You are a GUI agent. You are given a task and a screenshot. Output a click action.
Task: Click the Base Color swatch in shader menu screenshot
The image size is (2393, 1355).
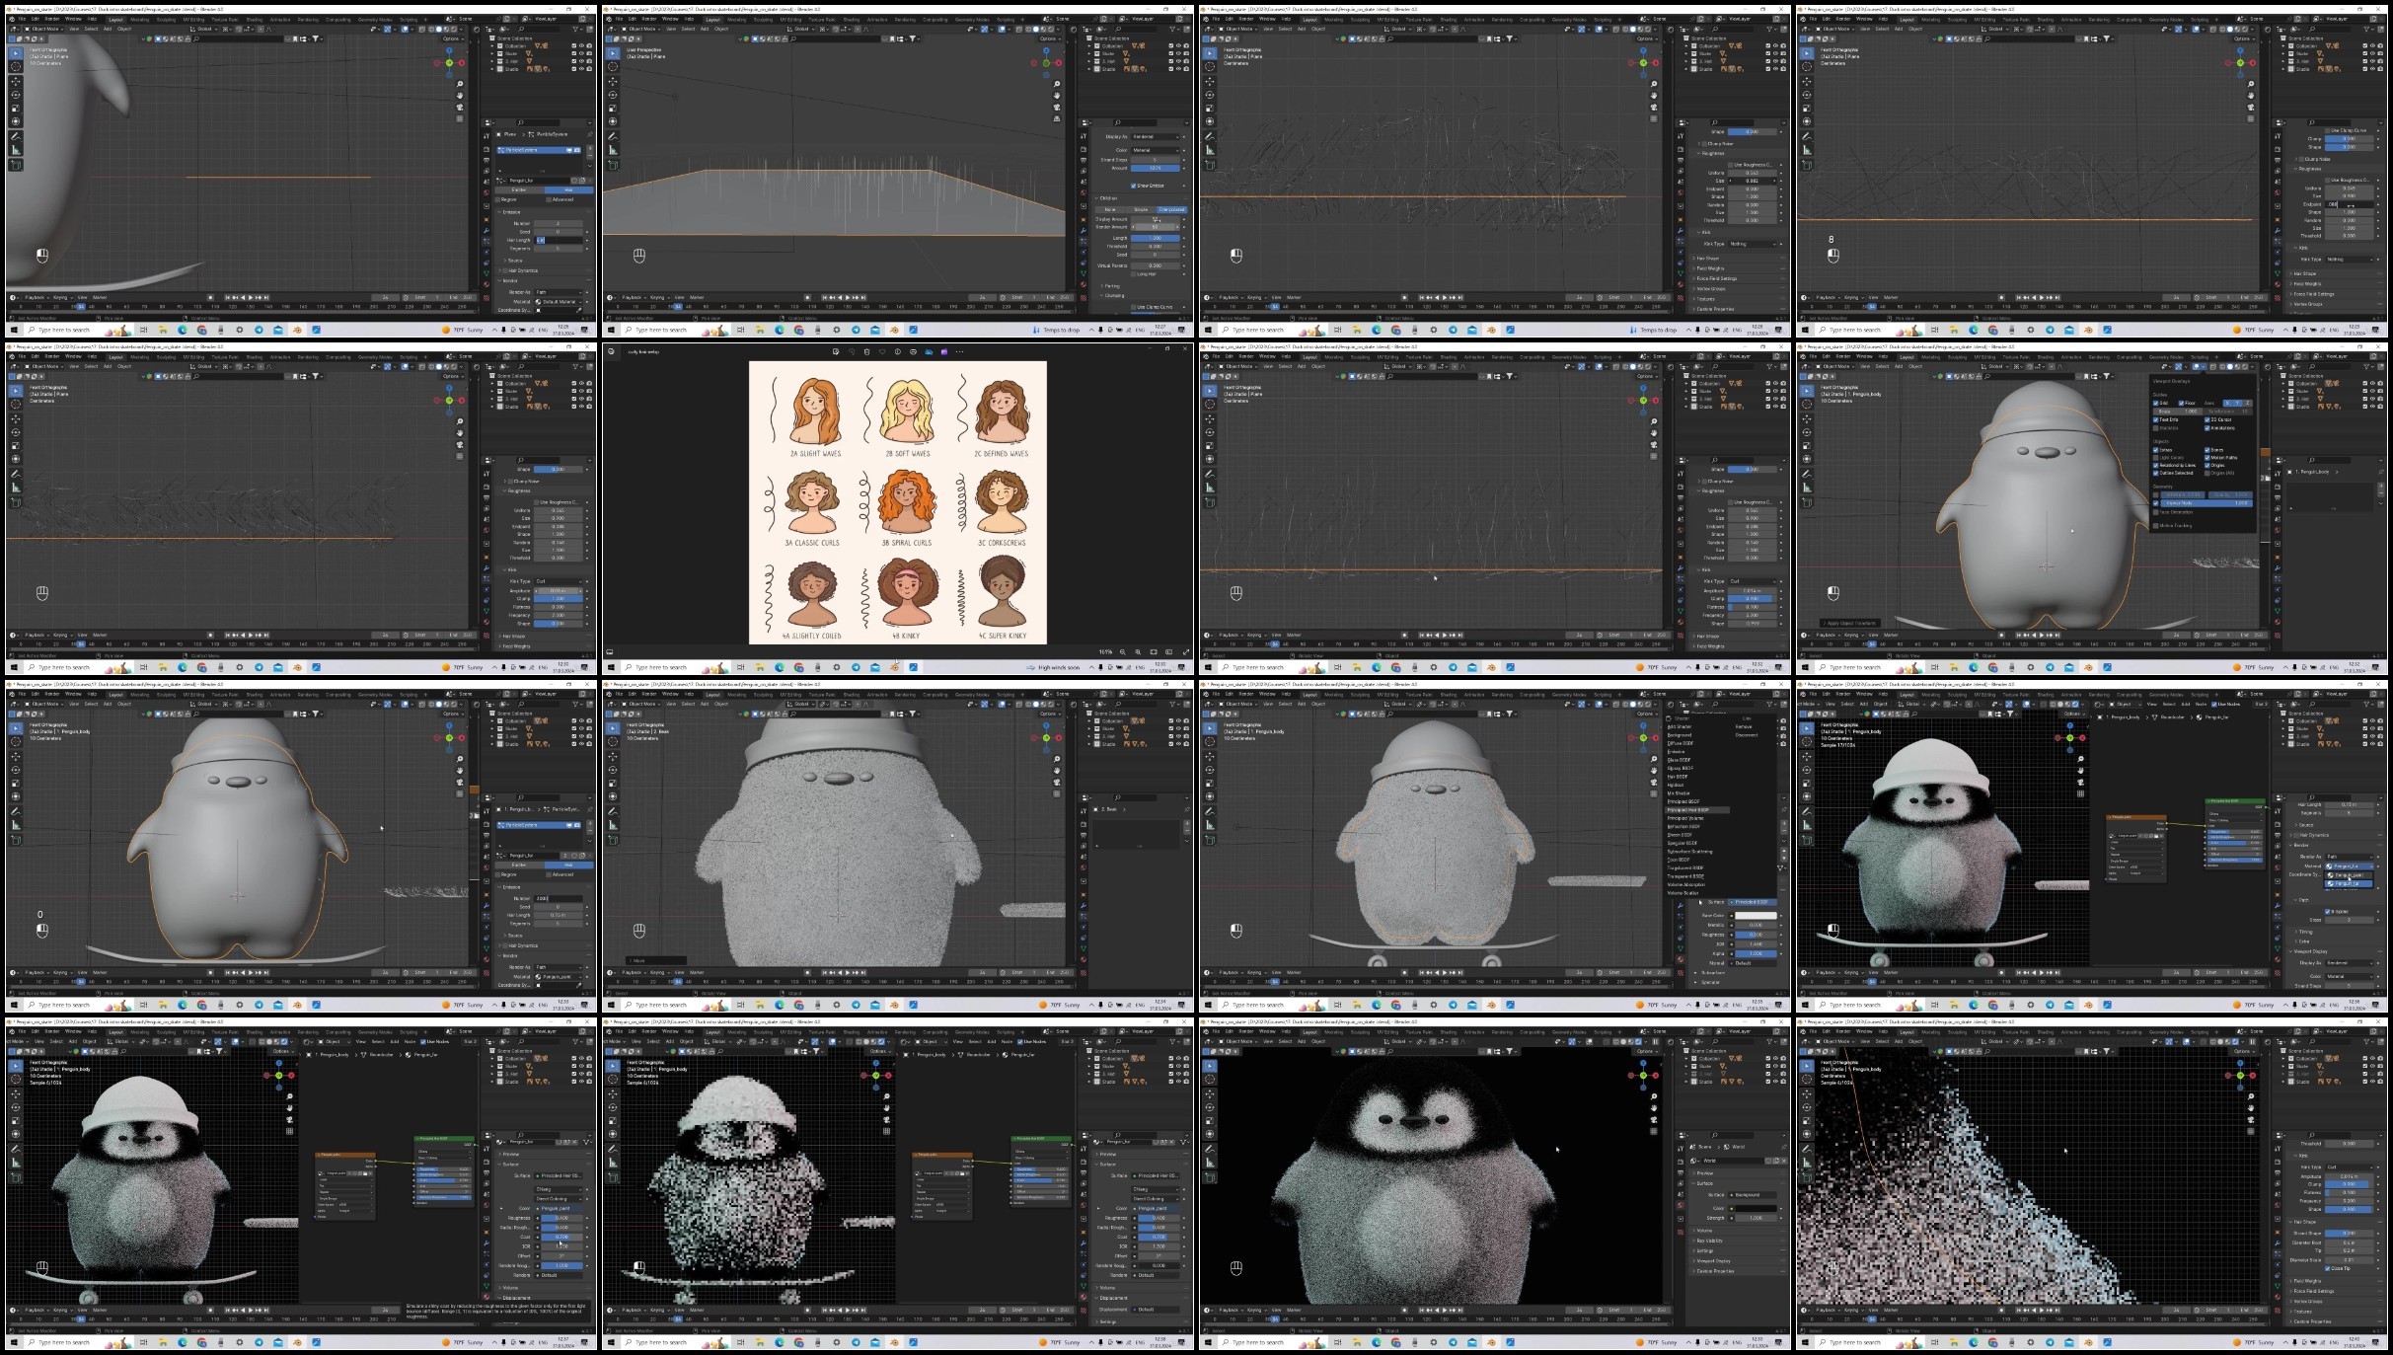tap(1756, 916)
